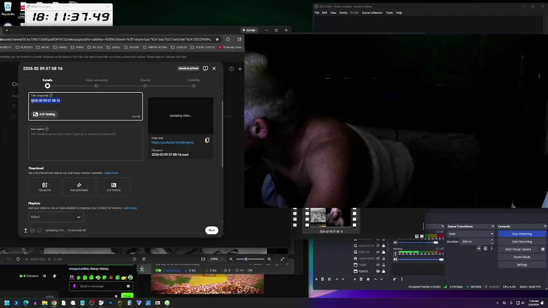This screenshot has width=548, height=308.
Task: Toggle visibility of the TIMER source
Action: 378,265
